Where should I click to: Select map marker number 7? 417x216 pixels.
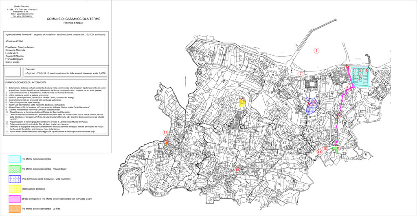pos(301,74)
